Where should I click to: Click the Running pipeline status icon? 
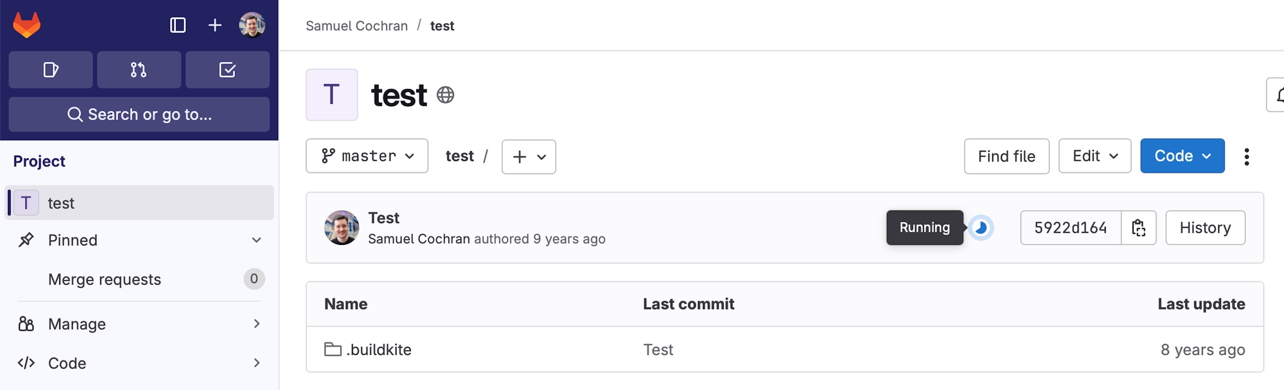click(x=982, y=228)
